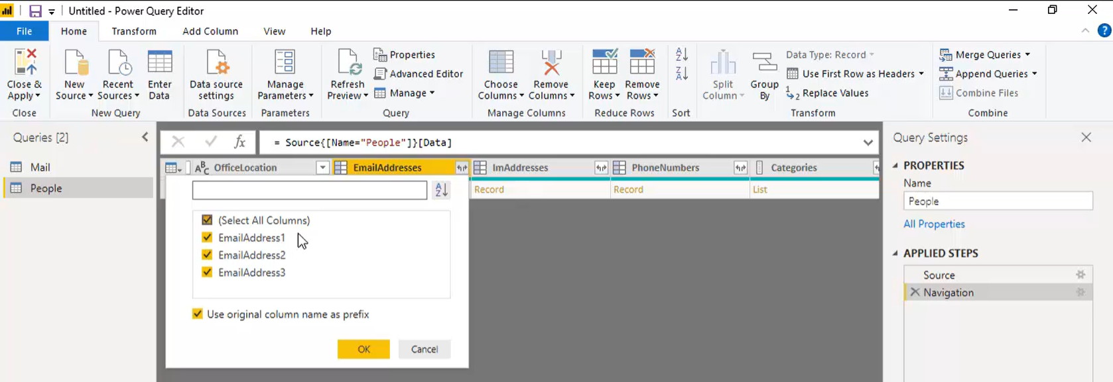
Task: Select the People query
Action: coord(78,188)
